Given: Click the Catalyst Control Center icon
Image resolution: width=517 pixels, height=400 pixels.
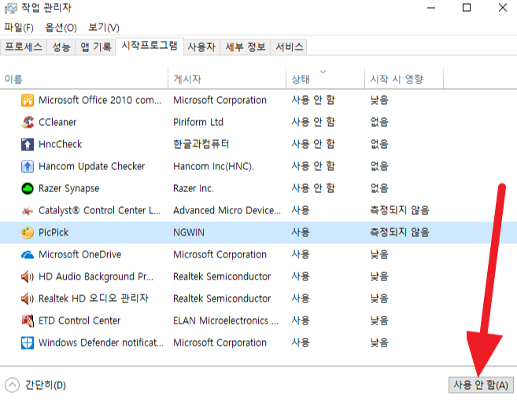Looking at the screenshot, I should (28, 210).
